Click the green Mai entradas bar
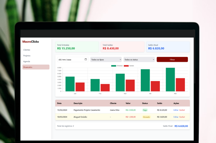This screenshot has width=216, height=143. point(170,80)
